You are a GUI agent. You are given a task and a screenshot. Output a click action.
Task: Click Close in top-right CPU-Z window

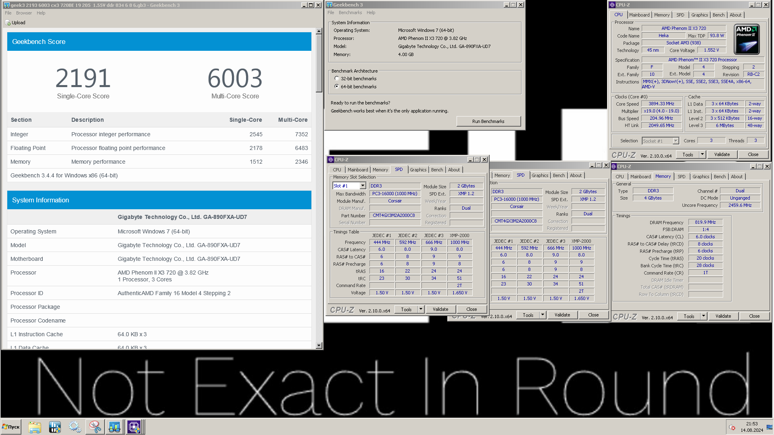(753, 154)
